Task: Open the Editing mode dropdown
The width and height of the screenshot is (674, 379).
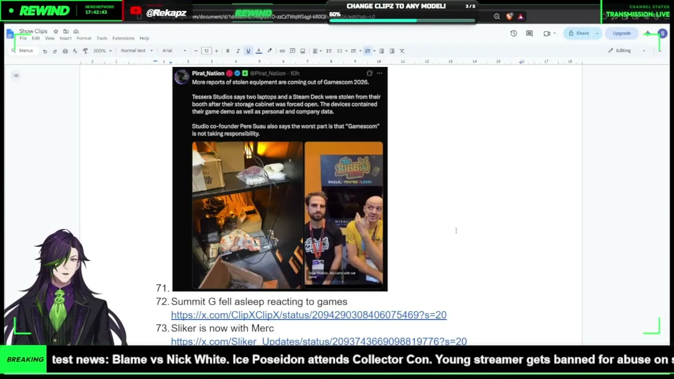Action: pos(627,51)
